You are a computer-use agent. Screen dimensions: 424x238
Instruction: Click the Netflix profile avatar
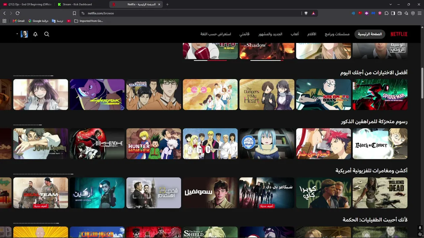coord(25,34)
